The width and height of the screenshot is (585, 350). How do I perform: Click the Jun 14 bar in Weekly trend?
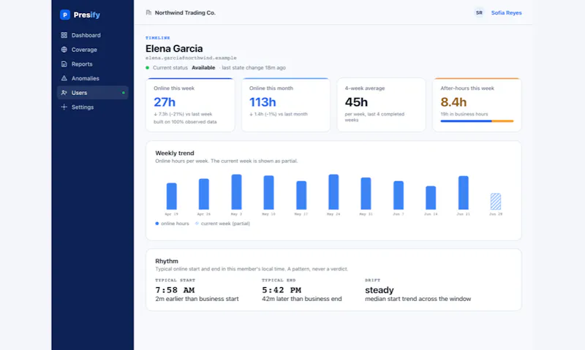tap(431, 197)
